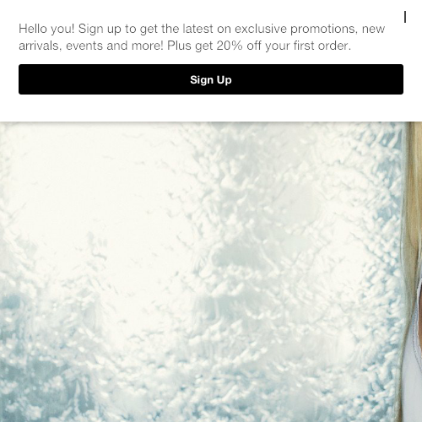The width and height of the screenshot is (422, 422).
Task: Click the blonde model at right edge
Action: coord(414,272)
